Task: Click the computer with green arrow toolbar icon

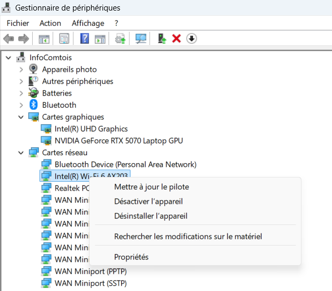Action: click(x=162, y=39)
